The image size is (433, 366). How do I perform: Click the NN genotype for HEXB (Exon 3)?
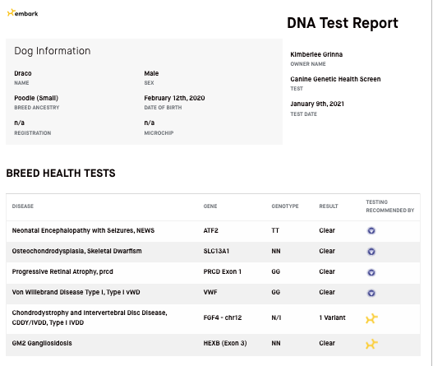(x=276, y=343)
